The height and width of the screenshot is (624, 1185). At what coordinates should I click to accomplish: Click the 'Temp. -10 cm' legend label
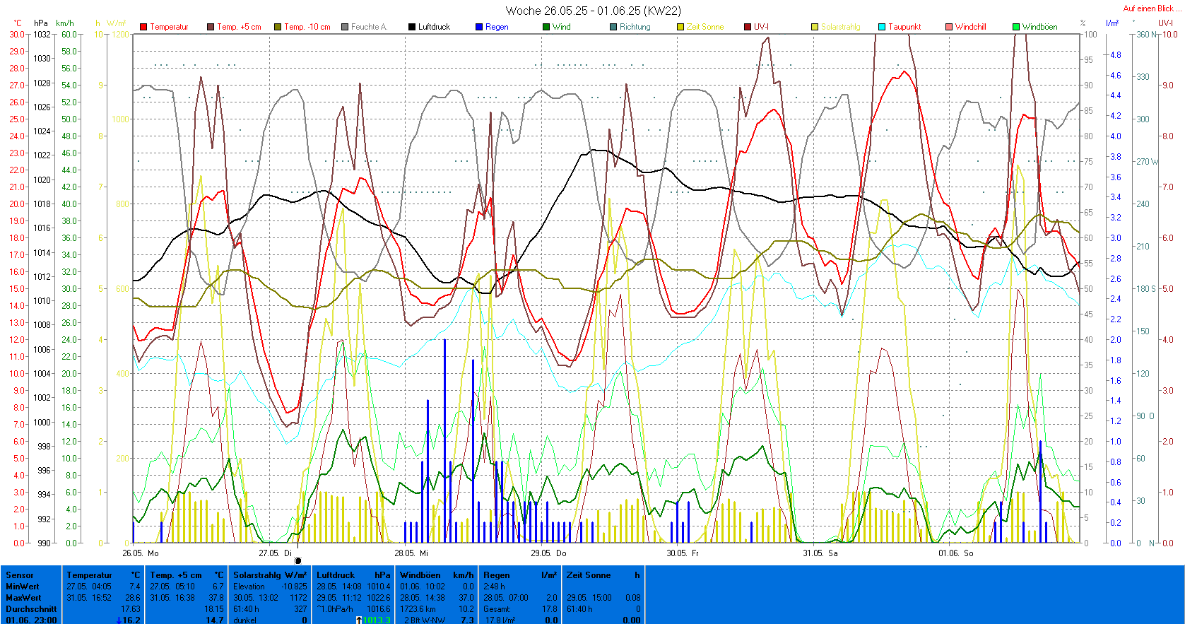point(307,27)
